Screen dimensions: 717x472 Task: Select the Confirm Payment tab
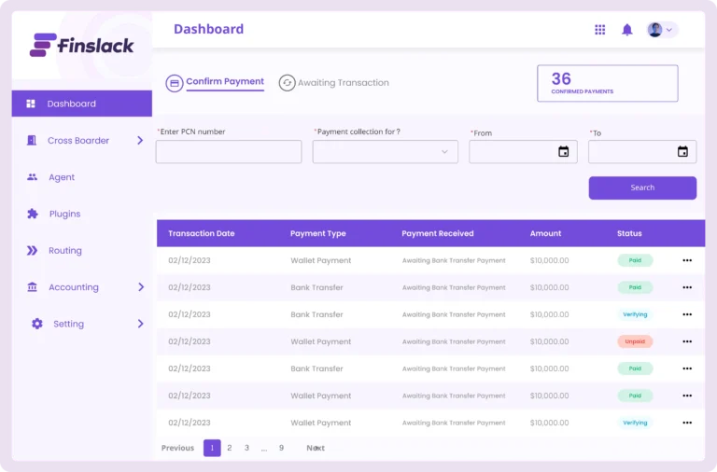pyautogui.click(x=216, y=82)
